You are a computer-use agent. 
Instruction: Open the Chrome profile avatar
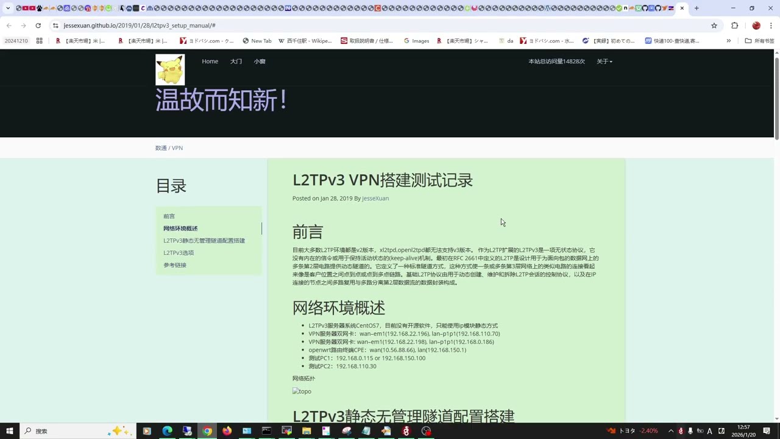[x=756, y=26]
